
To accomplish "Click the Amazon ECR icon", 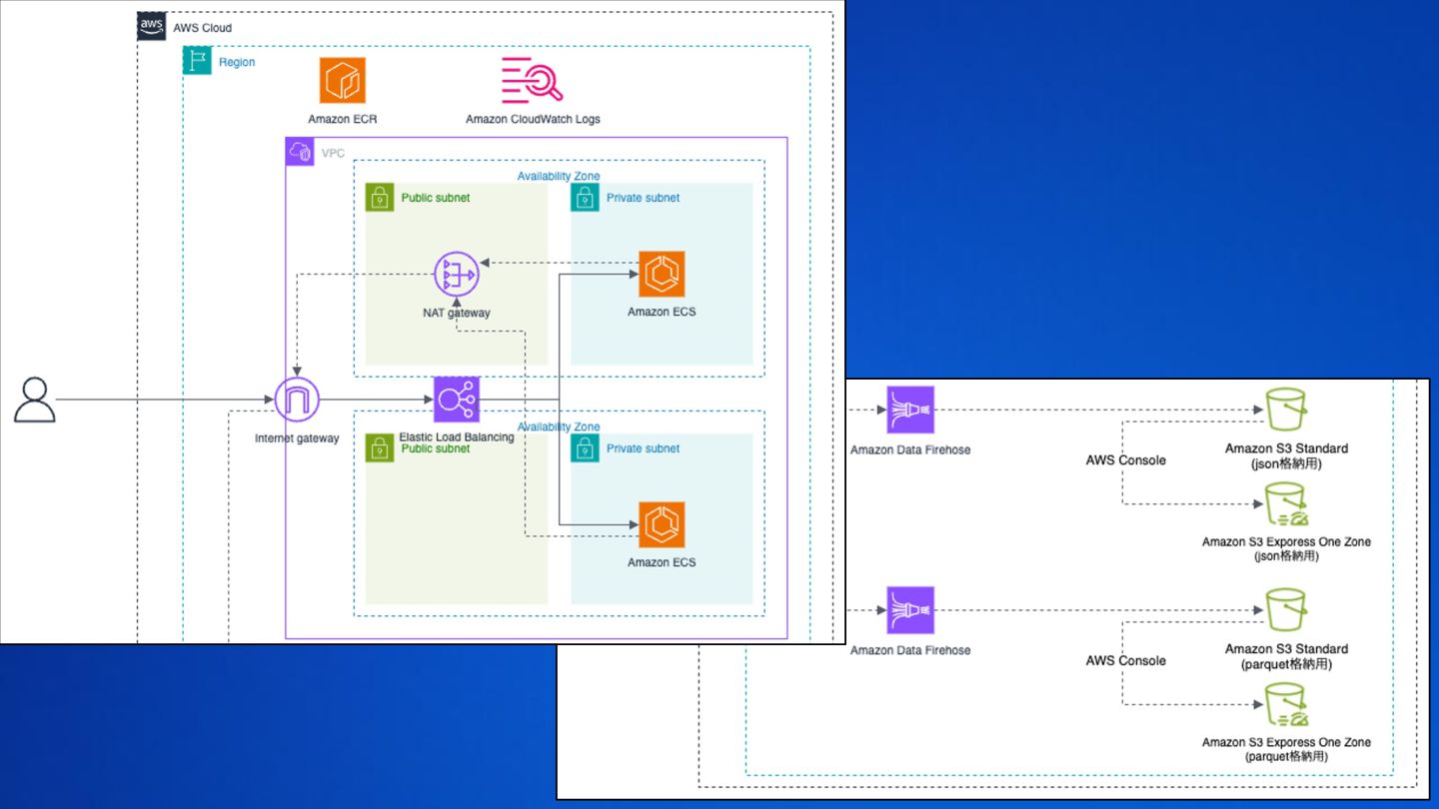I will point(343,81).
